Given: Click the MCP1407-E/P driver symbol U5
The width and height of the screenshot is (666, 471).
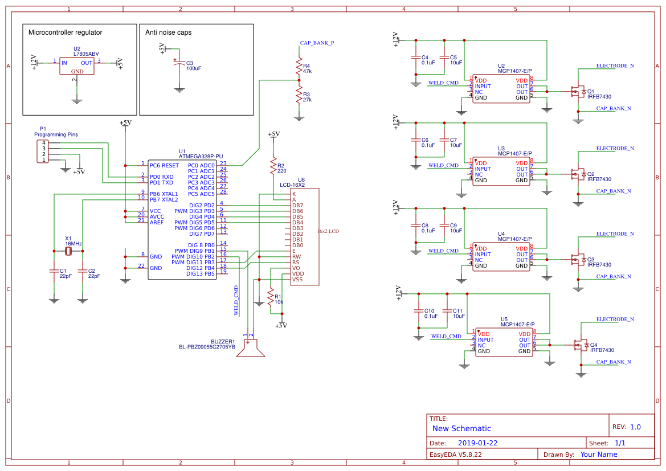Looking at the screenshot, I should tap(504, 342).
